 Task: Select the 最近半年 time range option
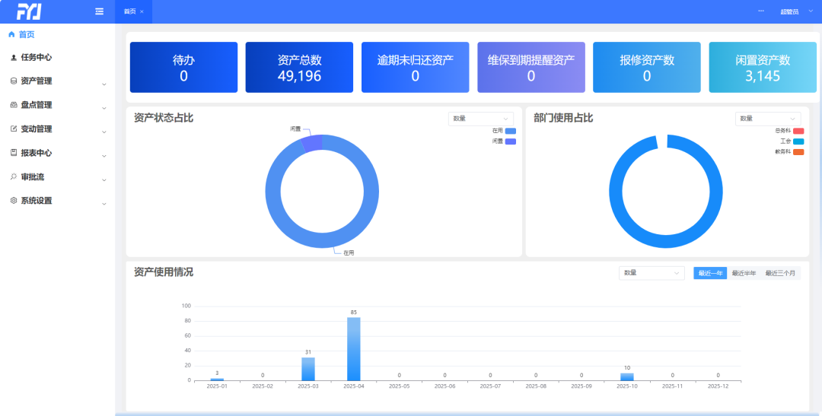pos(744,273)
